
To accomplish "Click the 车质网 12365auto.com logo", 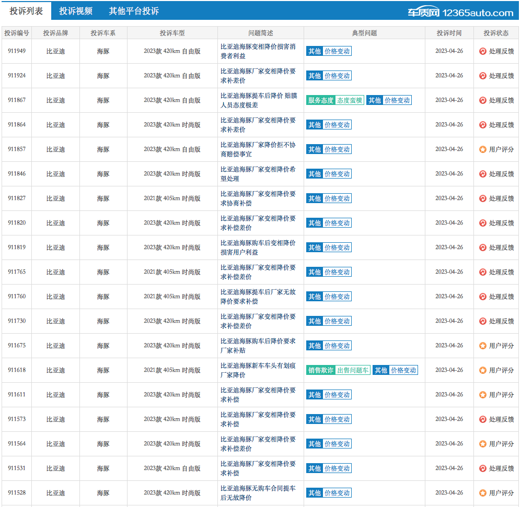I will click(x=460, y=13).
